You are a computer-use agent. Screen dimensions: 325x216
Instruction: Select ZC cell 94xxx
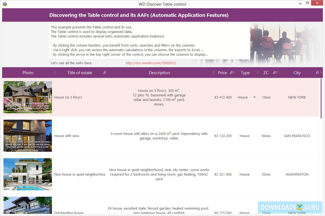pyautogui.click(x=266, y=136)
